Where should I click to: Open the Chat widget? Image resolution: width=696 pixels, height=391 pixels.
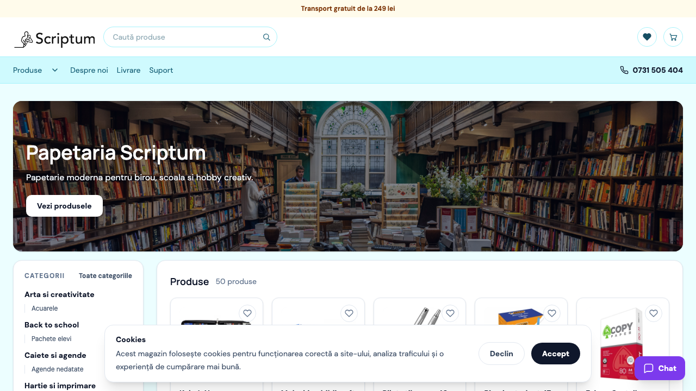[x=660, y=368]
